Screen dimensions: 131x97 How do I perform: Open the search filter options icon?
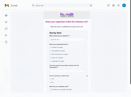coord(91,5)
